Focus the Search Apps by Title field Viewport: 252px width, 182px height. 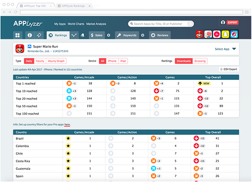(161, 24)
